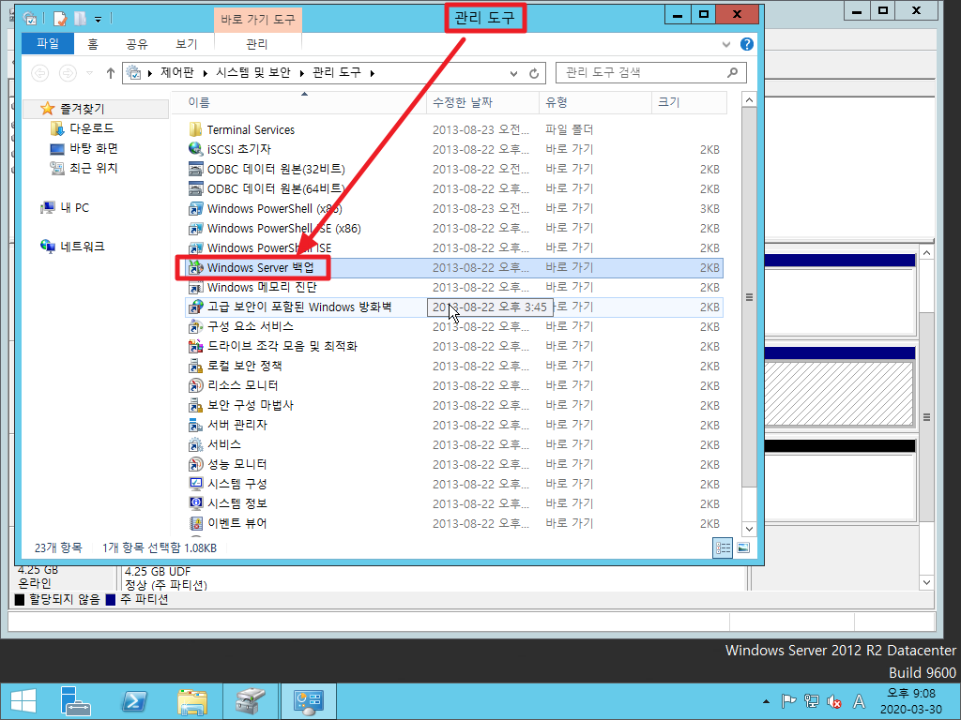Image resolution: width=961 pixels, height=720 pixels.
Task: Click the file list scroll down arrow
Action: (x=749, y=529)
